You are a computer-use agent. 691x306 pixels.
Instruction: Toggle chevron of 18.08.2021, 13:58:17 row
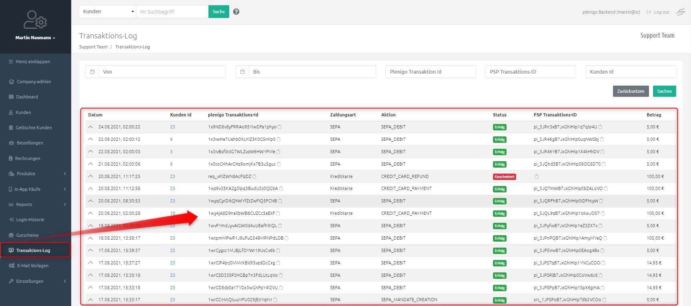coord(91,238)
